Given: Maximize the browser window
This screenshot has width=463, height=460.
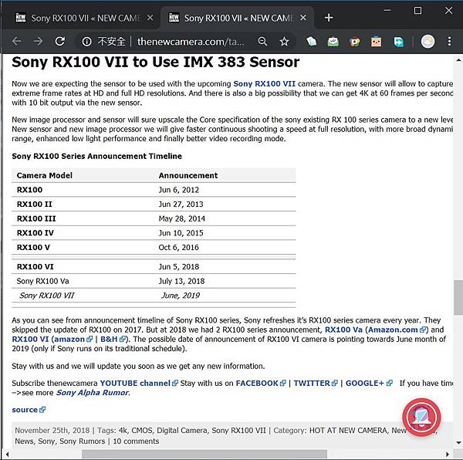Looking at the screenshot, I should point(417,11).
